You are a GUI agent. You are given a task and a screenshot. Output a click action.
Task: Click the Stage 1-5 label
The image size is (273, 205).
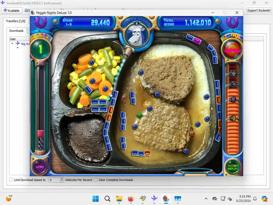point(67,22)
